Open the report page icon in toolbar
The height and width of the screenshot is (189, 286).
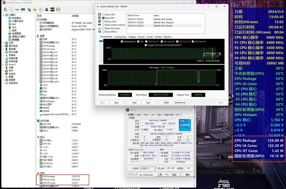(11, 9)
